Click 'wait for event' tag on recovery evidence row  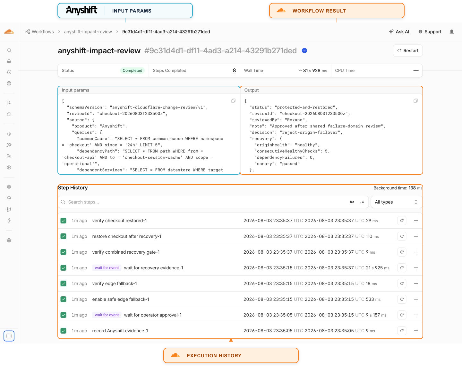coord(107,268)
